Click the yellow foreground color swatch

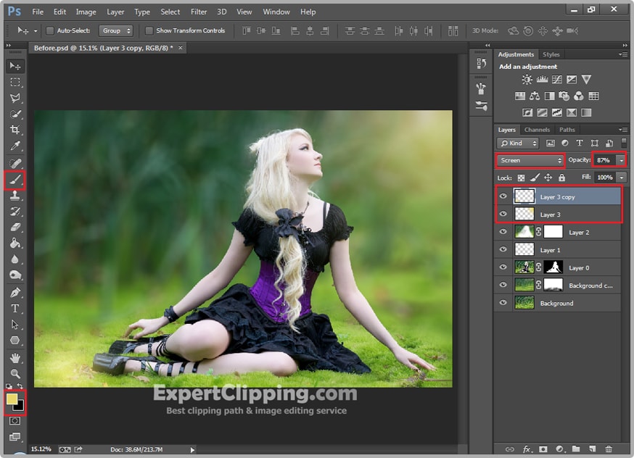pyautogui.click(x=12, y=399)
